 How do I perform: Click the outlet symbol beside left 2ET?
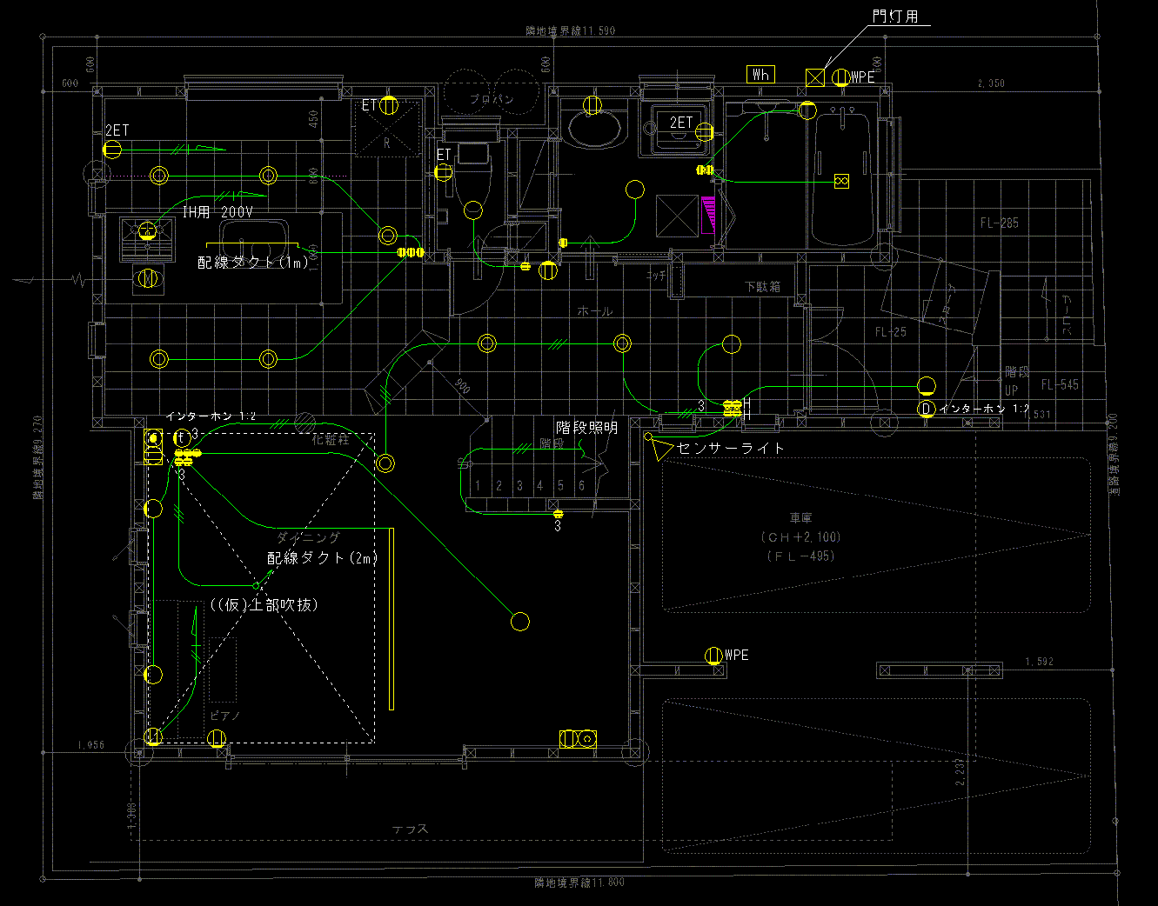(x=112, y=150)
